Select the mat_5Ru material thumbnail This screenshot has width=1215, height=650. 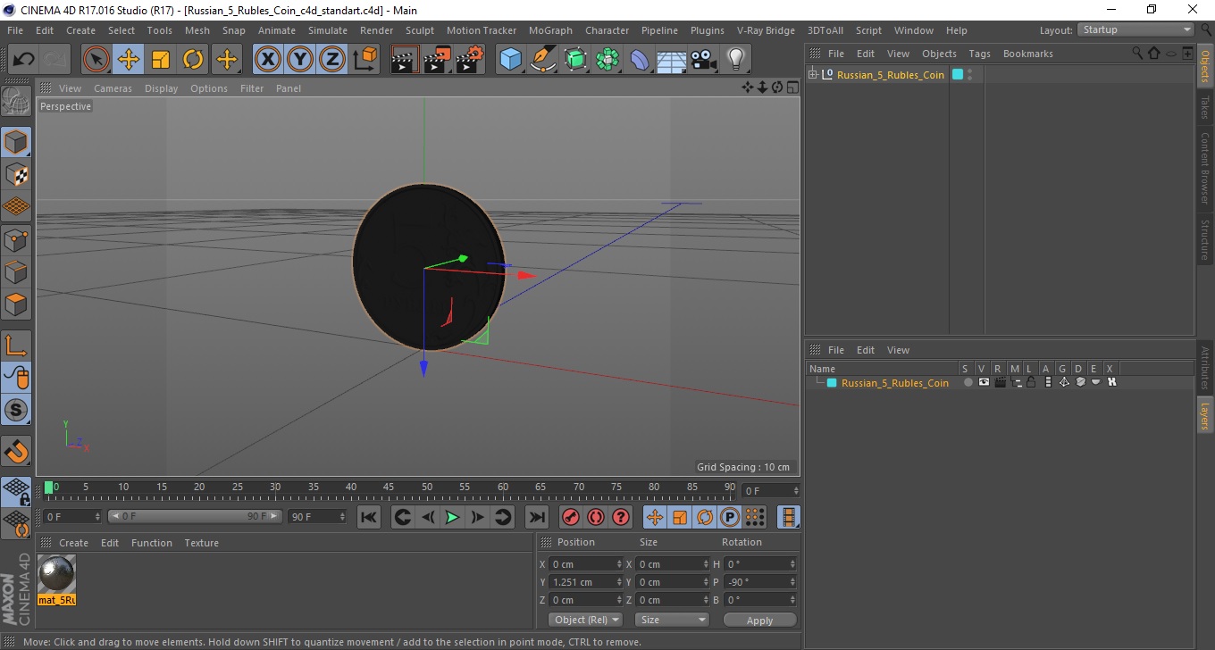pyautogui.click(x=57, y=574)
